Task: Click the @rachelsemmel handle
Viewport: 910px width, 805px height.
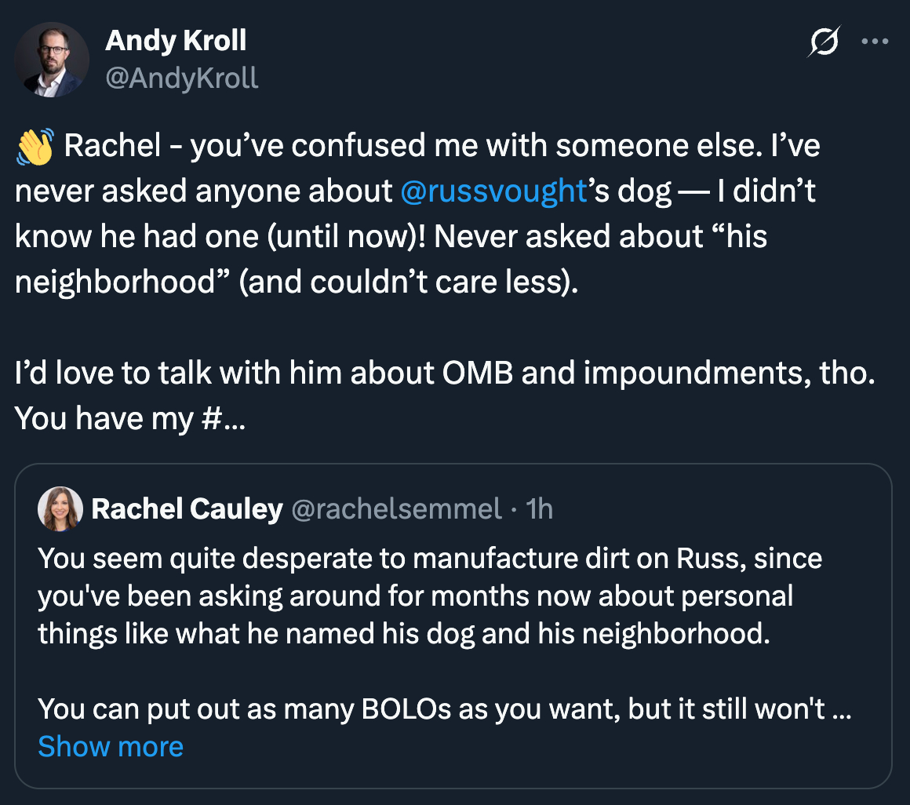Action: 396,509
